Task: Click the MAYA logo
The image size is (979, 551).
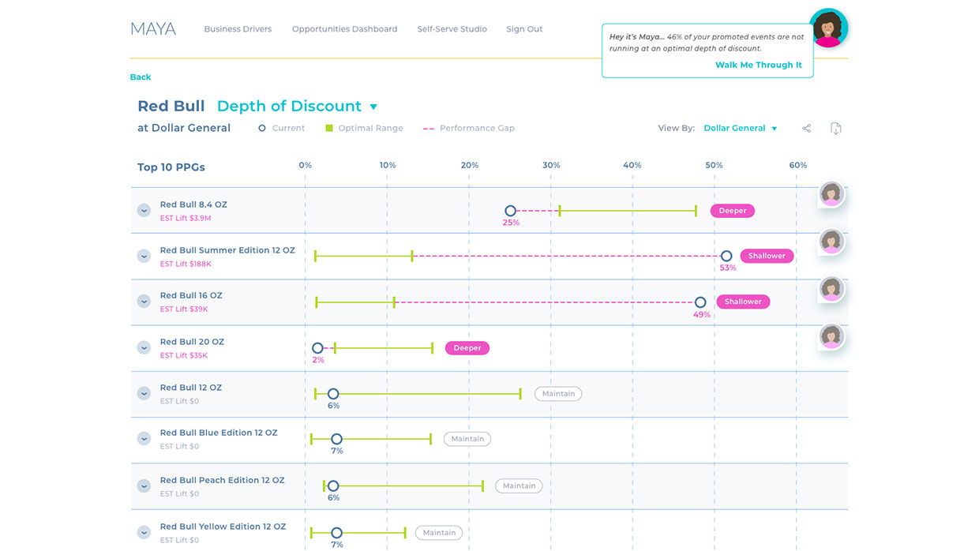Action: coord(153,29)
